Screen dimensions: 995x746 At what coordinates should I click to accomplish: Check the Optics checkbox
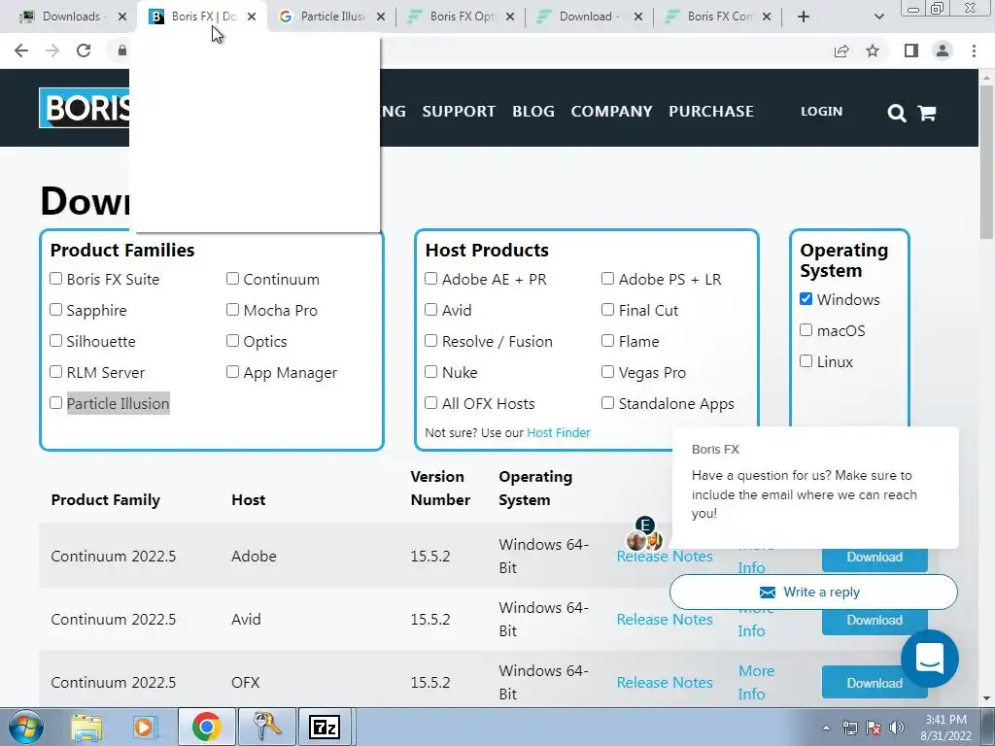pos(233,341)
